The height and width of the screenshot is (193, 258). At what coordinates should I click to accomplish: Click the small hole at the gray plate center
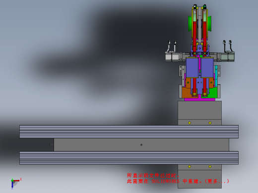tap(141, 145)
